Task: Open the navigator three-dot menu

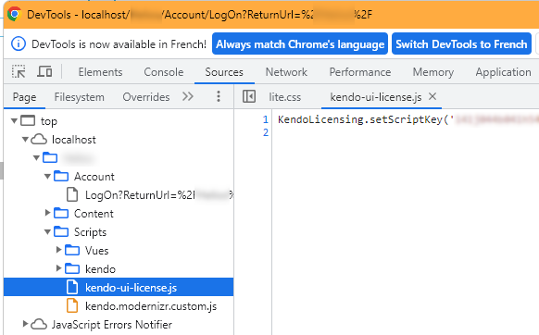Action: (x=219, y=96)
